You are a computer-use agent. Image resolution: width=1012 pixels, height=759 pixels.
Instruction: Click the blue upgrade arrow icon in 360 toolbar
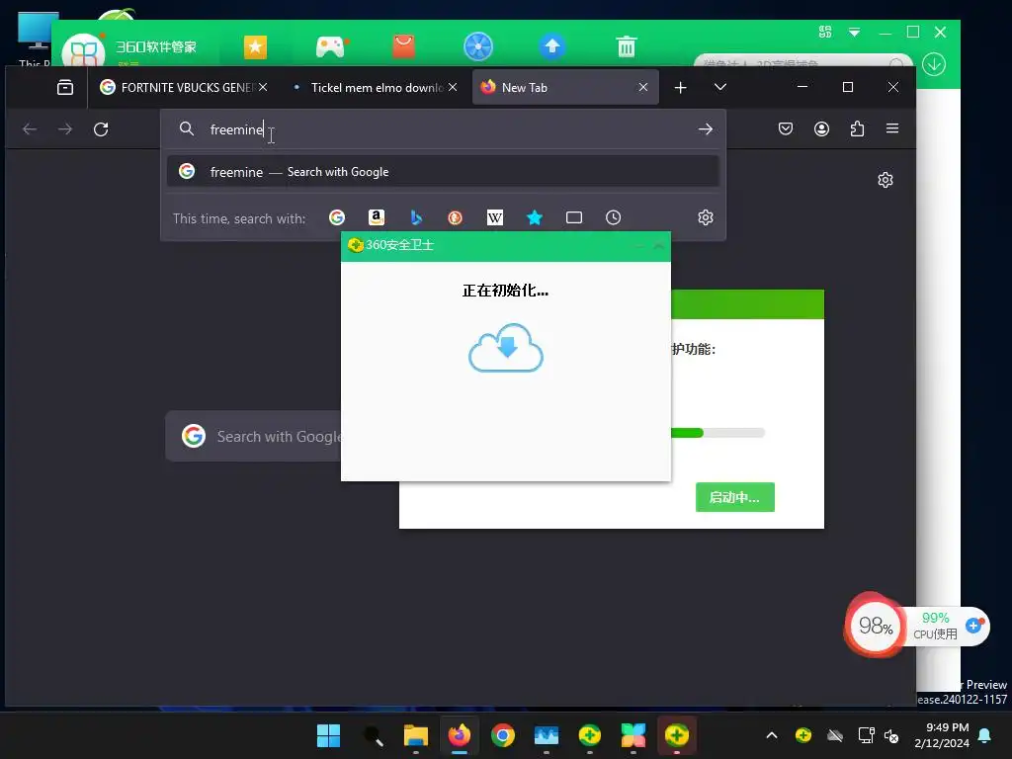coord(551,46)
